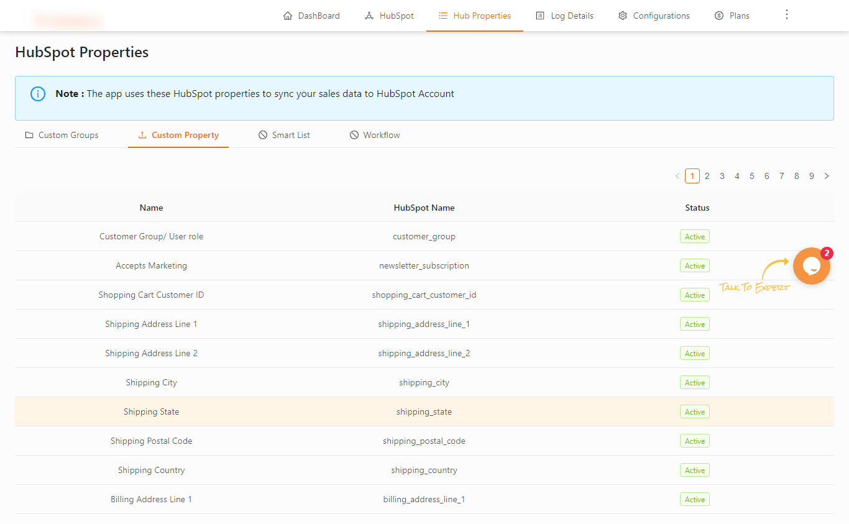
Task: Click the info icon in the note banner
Action: pos(38,94)
